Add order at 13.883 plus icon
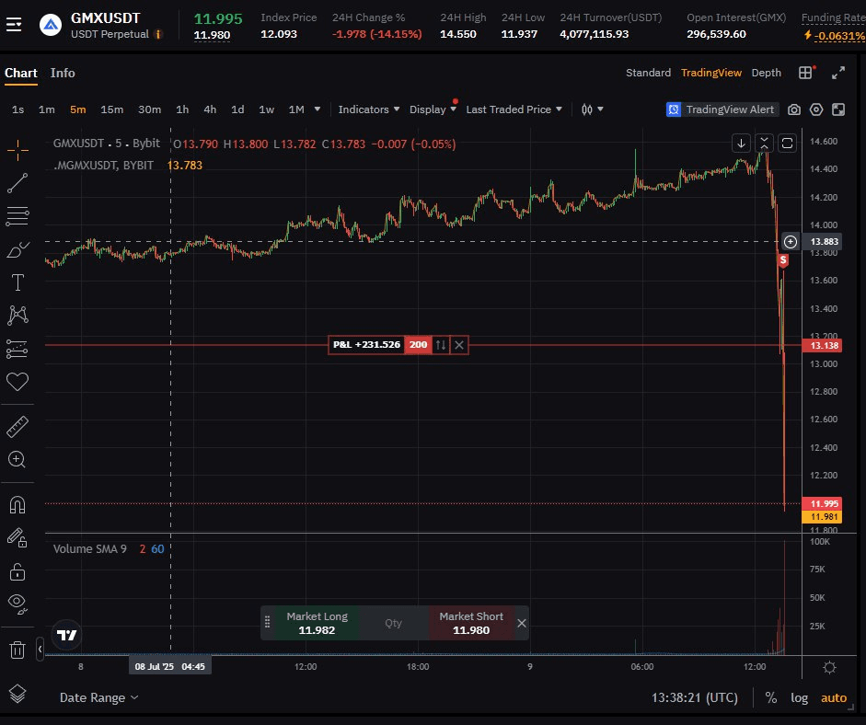Image resolution: width=866 pixels, height=725 pixels. click(791, 242)
